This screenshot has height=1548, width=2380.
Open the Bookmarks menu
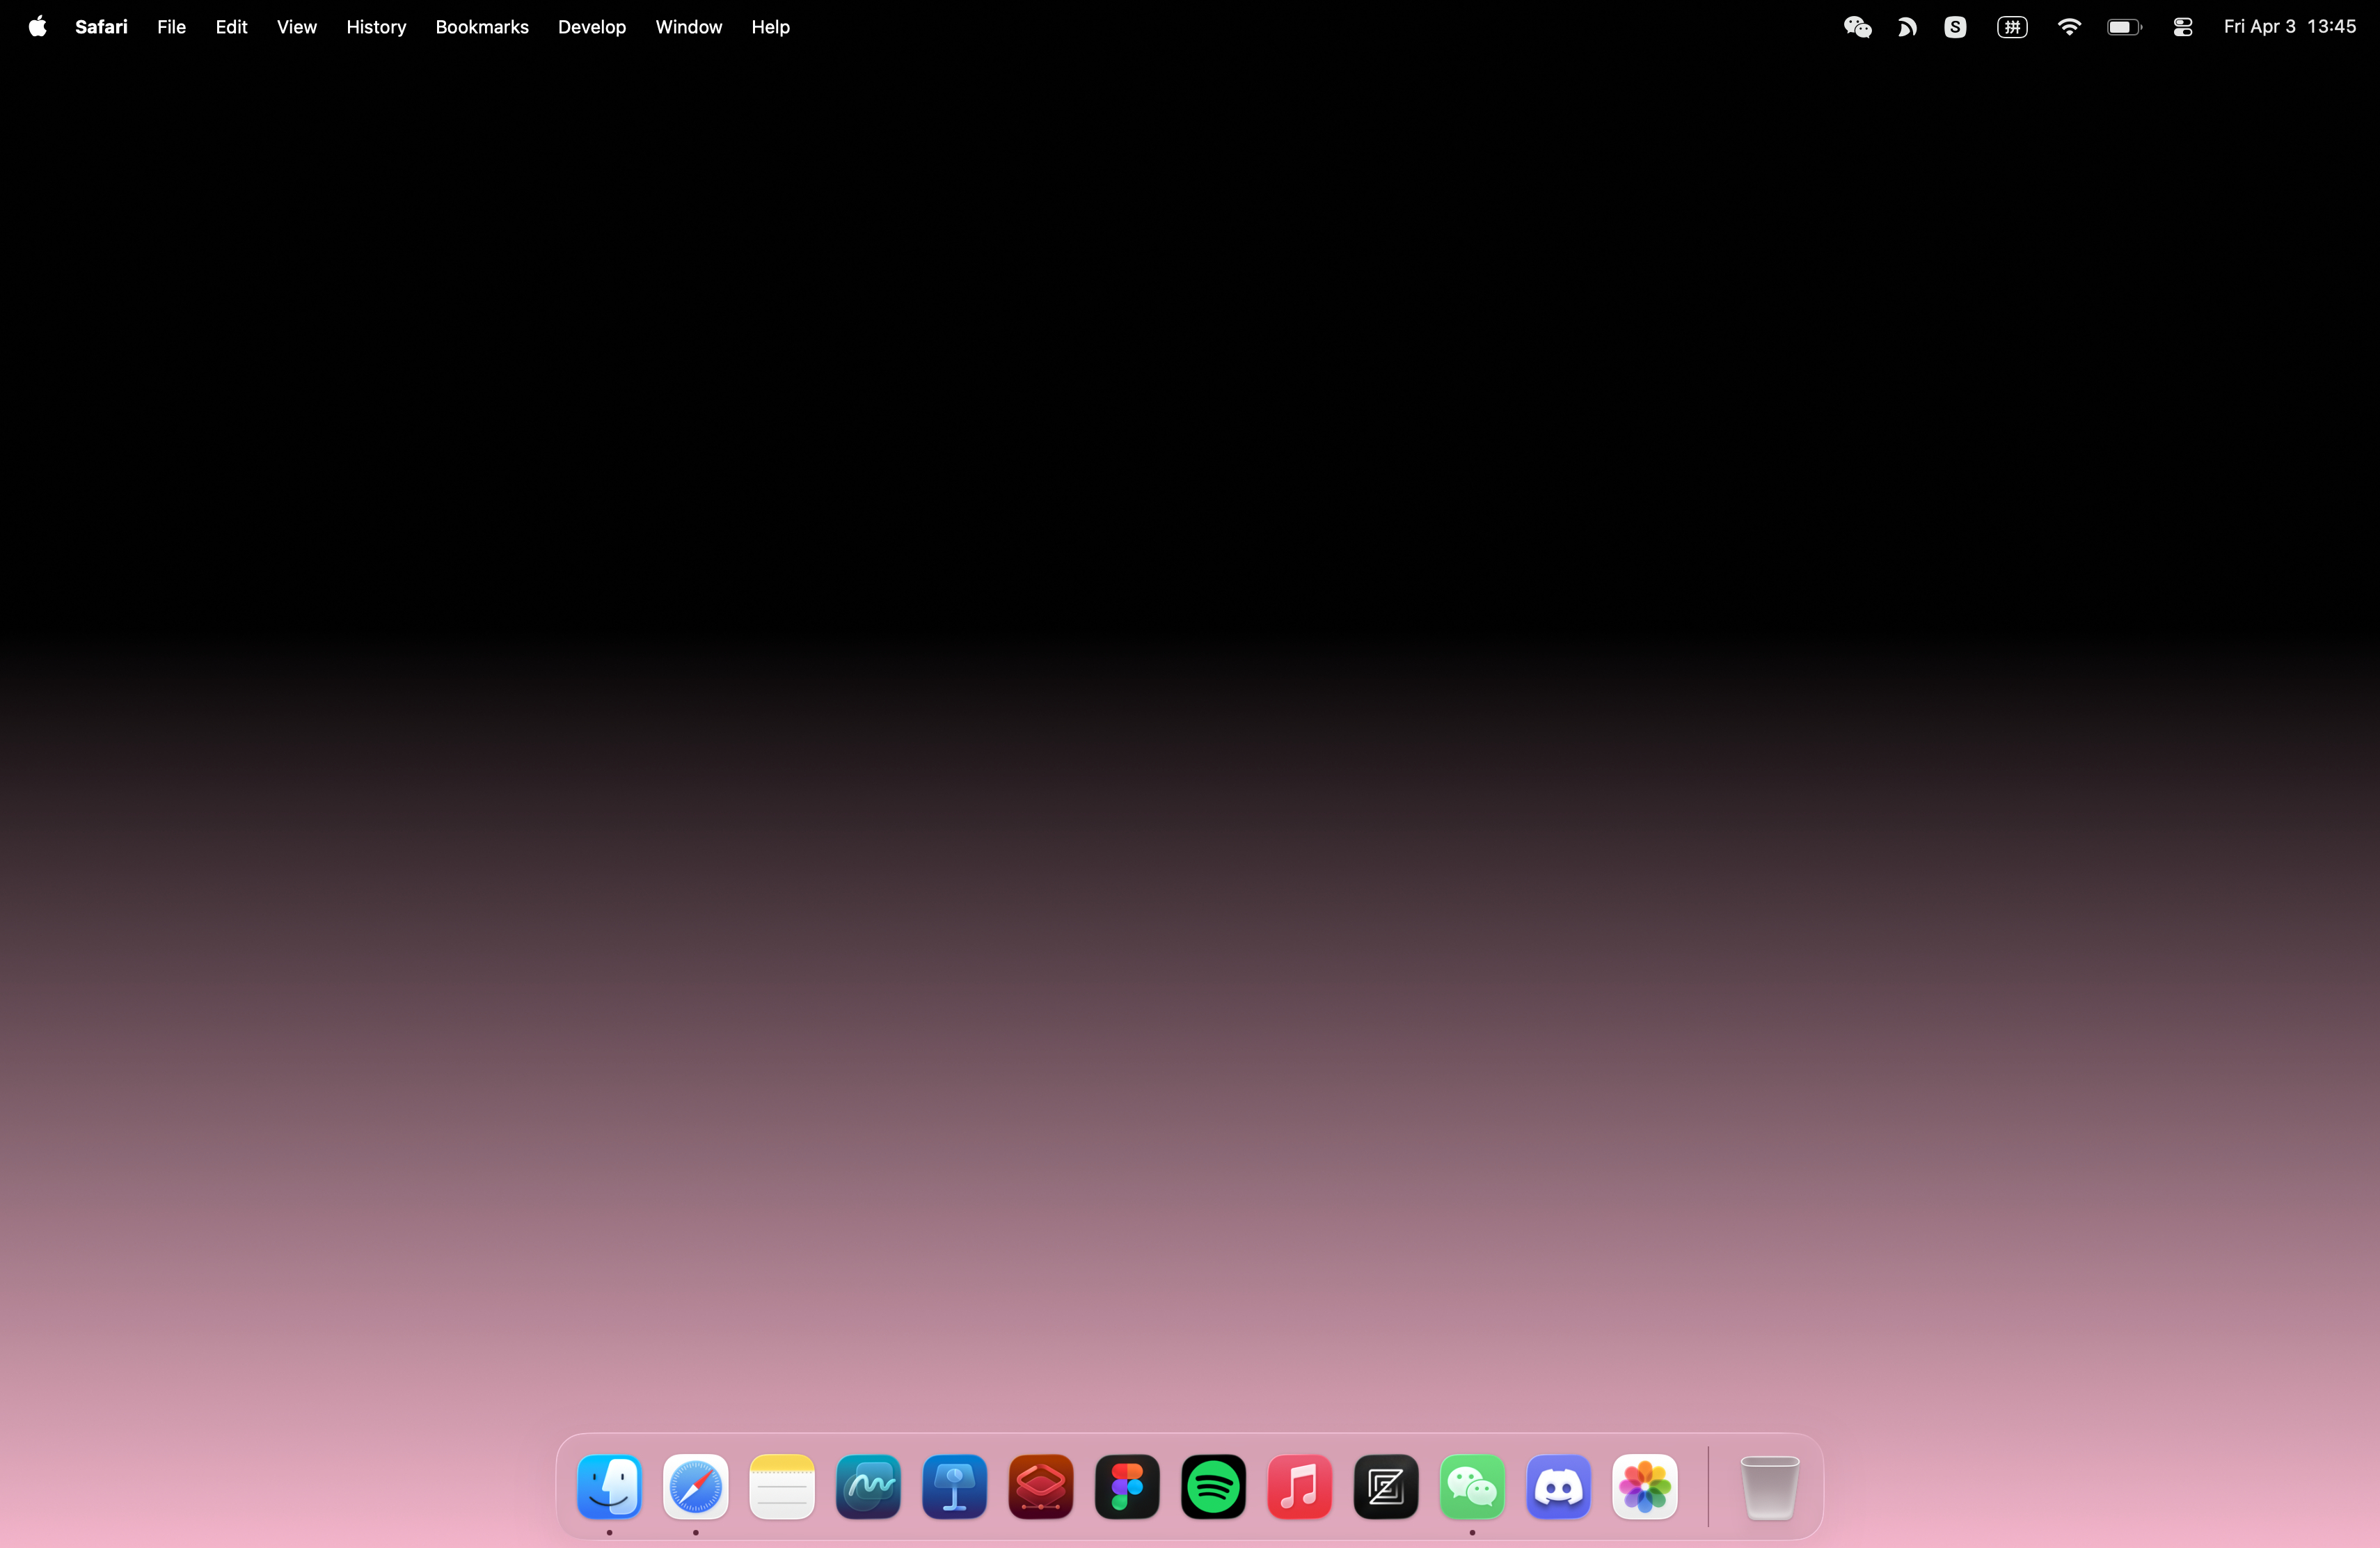pyautogui.click(x=482, y=27)
